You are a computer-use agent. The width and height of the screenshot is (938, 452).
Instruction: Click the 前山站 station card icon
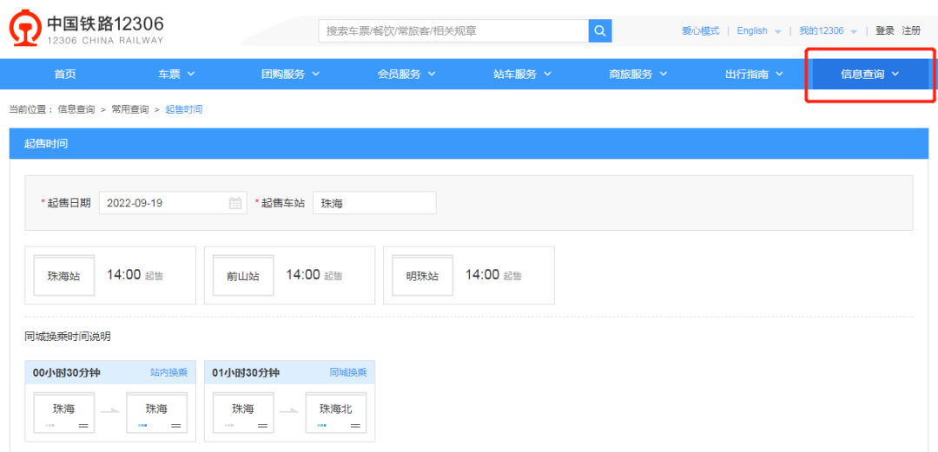tap(243, 275)
